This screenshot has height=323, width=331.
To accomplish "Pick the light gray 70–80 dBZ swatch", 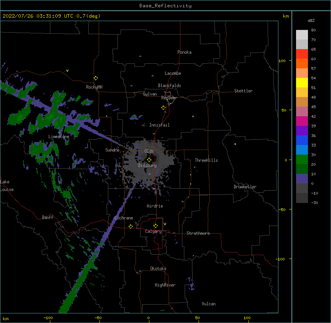I will 302,35.
